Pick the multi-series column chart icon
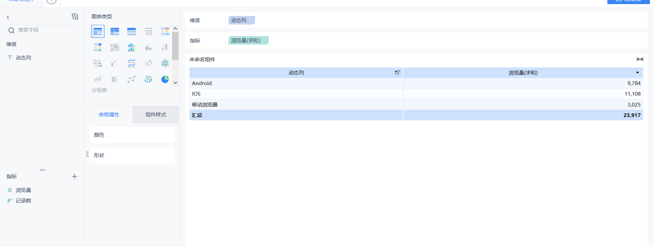 (165, 47)
